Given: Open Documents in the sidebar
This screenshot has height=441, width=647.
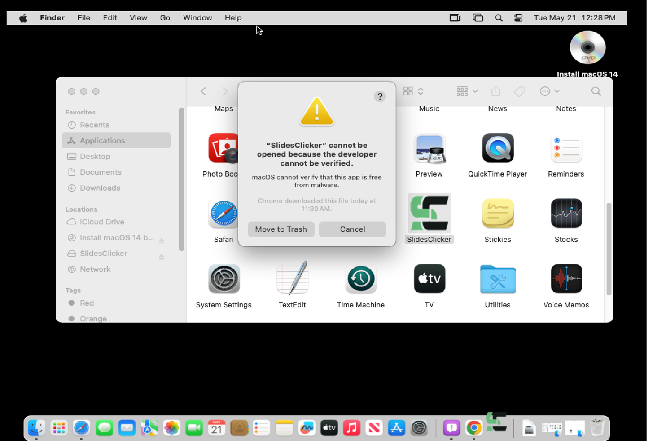Looking at the screenshot, I should [x=116, y=172].
